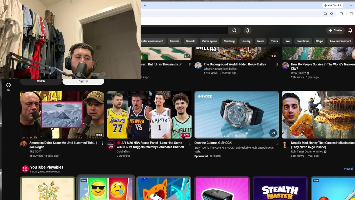
Task: Select the Tents filter chip
Action: (x=274, y=41)
